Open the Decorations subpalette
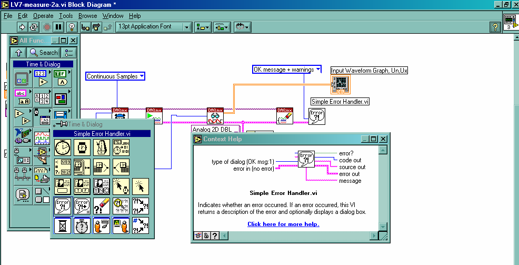The image size is (519, 265). pyautogui.click(x=42, y=195)
